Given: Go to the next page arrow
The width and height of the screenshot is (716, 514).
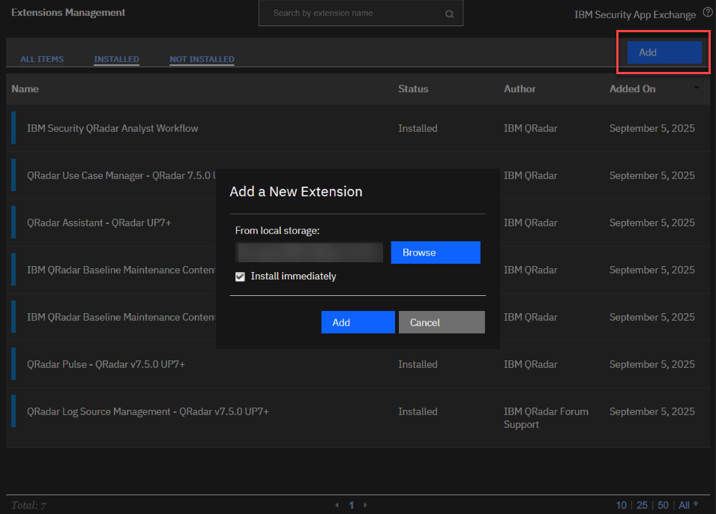Looking at the screenshot, I should (x=365, y=505).
